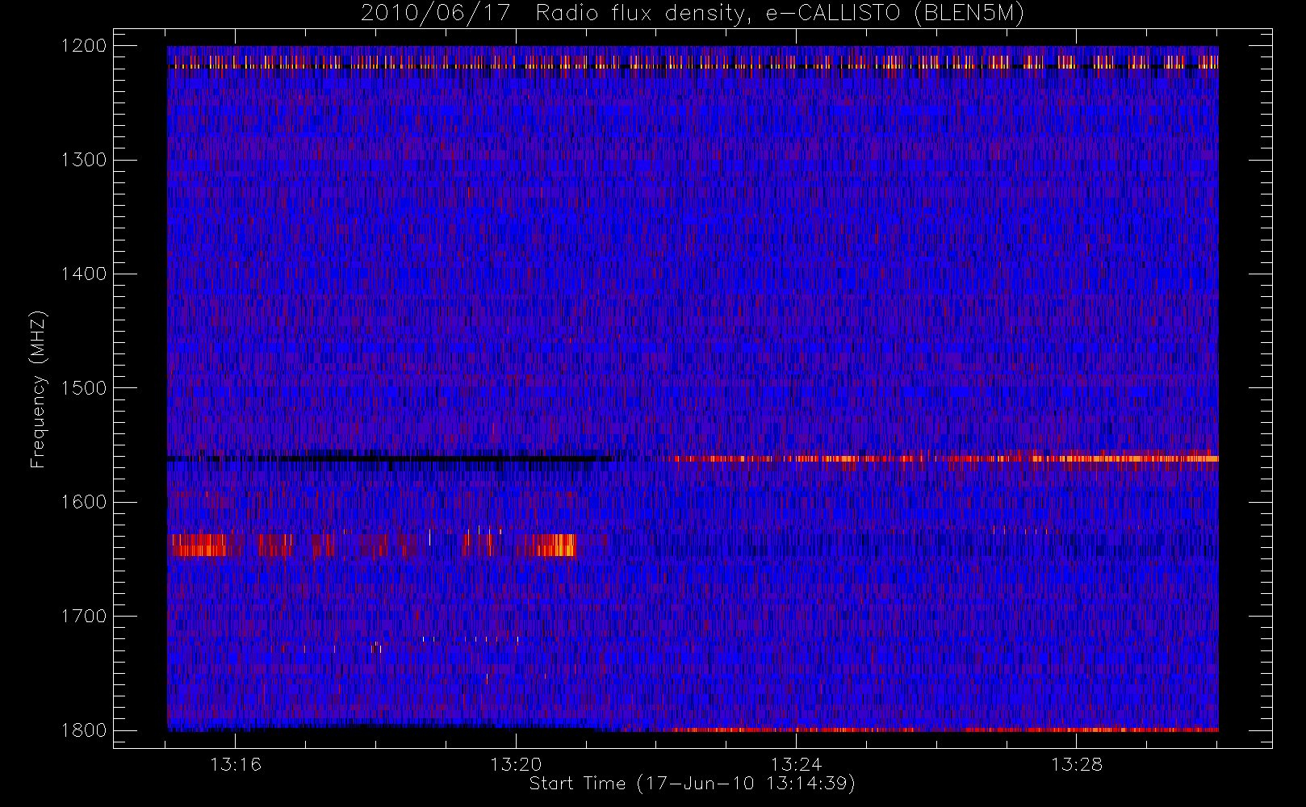Click the 1300 frequency tick label
Screen dimensions: 1306x807
tap(85, 160)
